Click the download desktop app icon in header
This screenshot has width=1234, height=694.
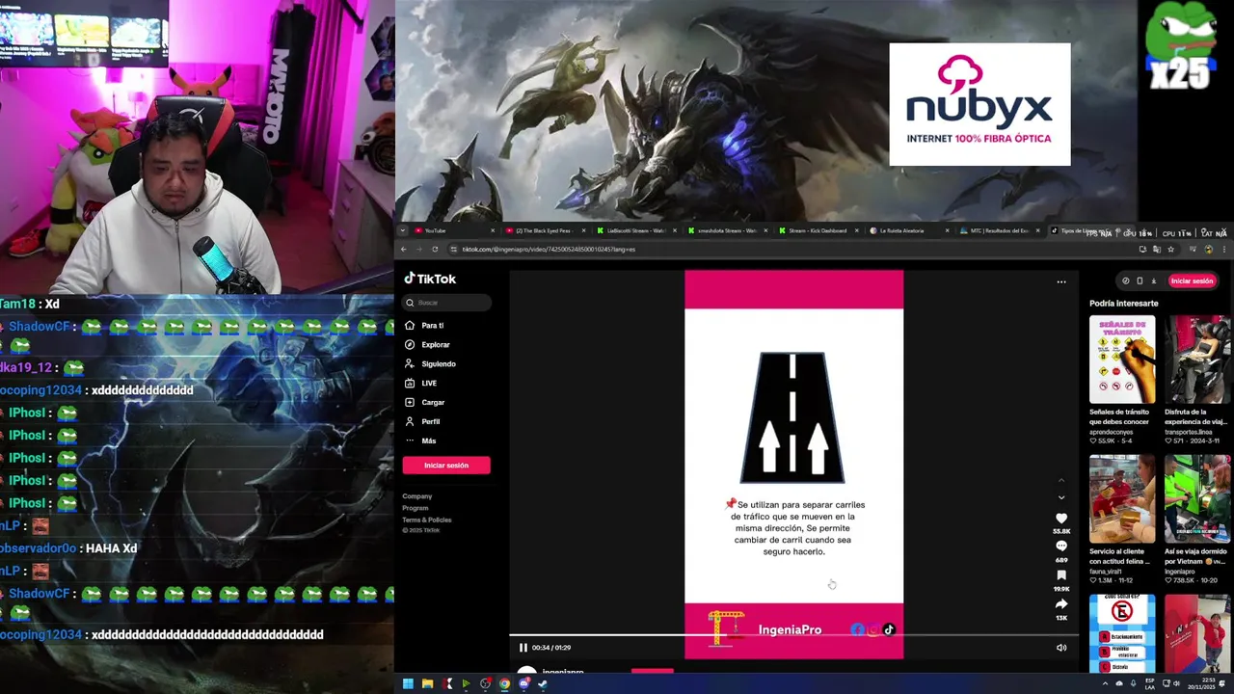[1153, 281]
